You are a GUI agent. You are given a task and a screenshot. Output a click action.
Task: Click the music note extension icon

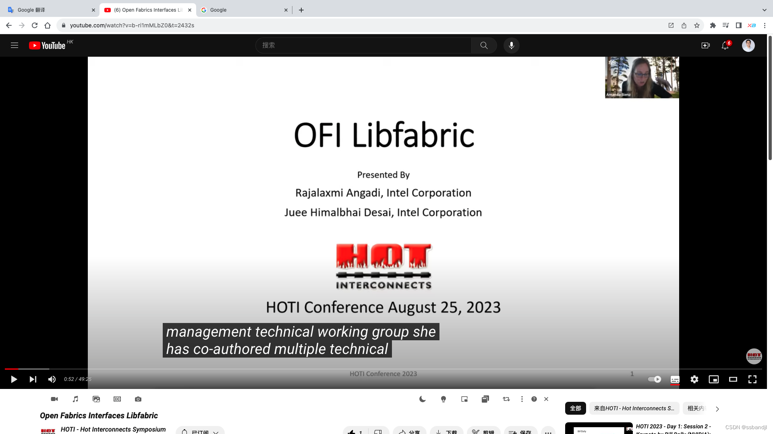point(75,399)
